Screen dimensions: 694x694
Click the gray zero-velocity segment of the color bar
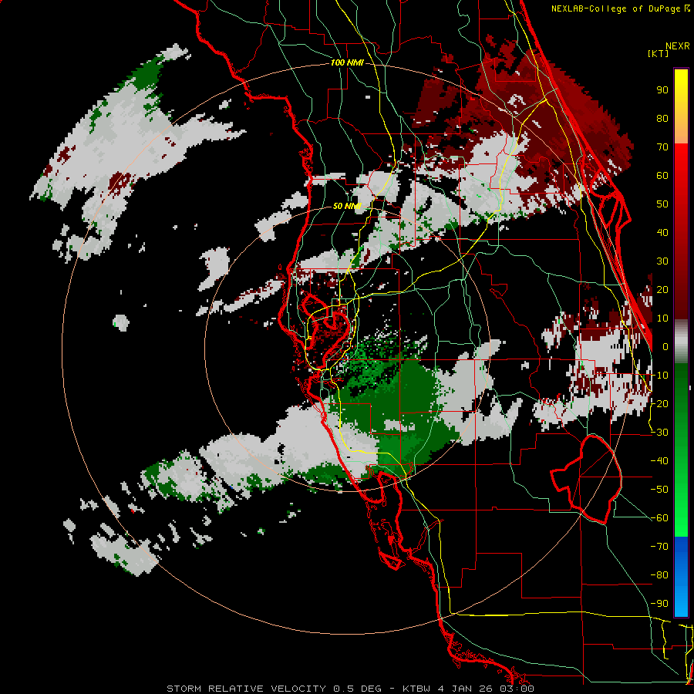pos(681,342)
